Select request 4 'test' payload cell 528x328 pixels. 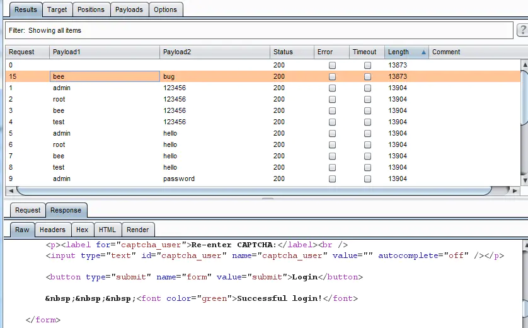point(105,122)
